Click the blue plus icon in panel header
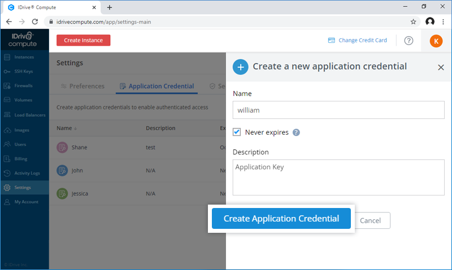The height and width of the screenshot is (270, 452). click(241, 67)
